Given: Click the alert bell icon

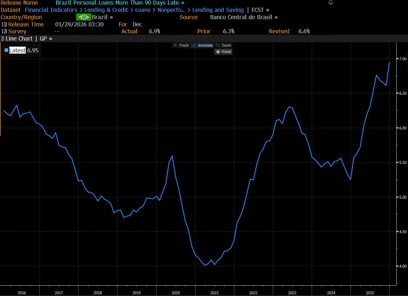Looking at the screenshot, I should pos(330,3).
